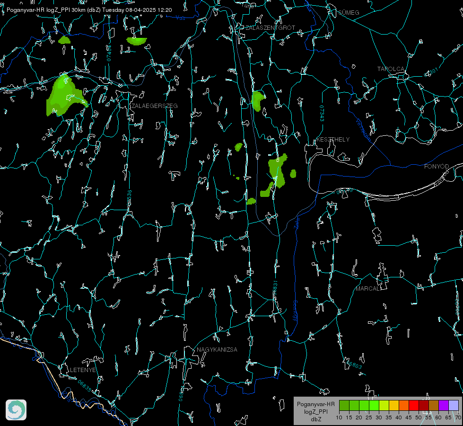
Task: Click the MARCALI town label
Action: (x=367, y=289)
